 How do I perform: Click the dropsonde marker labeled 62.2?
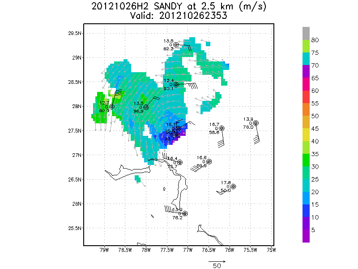click(x=175, y=45)
